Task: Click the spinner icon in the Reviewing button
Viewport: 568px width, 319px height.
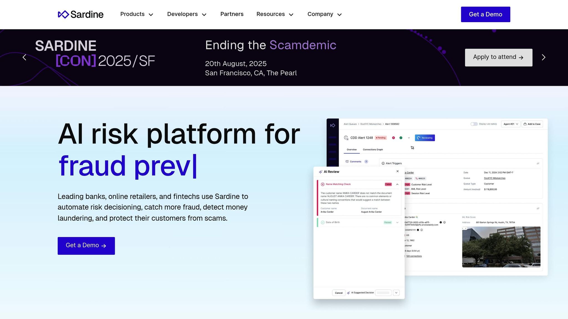Action: pos(419,138)
